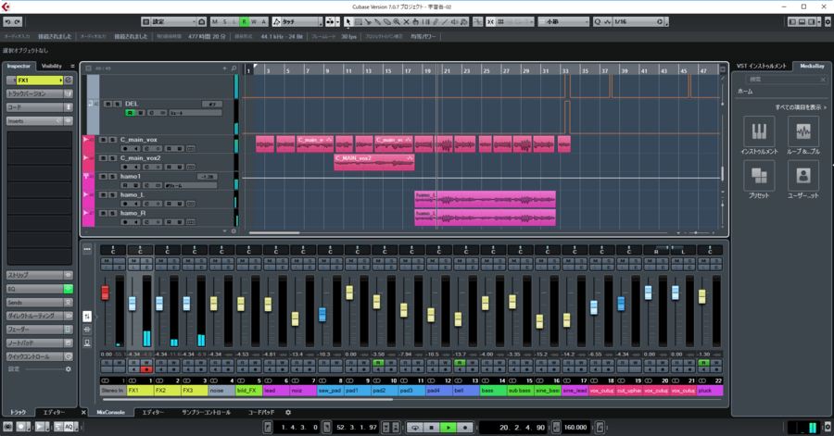Select the Range Selection tool

point(359,22)
